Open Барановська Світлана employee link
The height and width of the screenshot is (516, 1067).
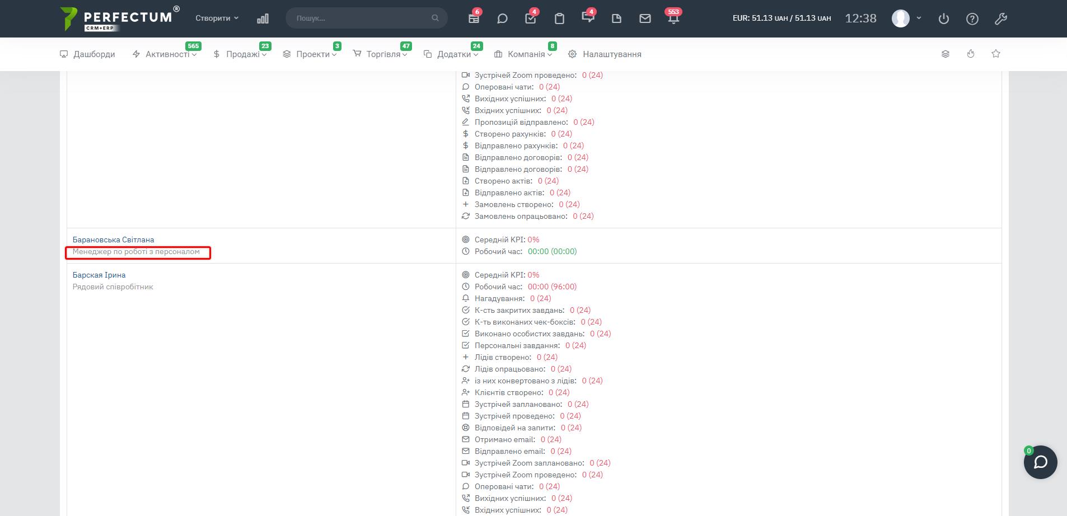(113, 240)
